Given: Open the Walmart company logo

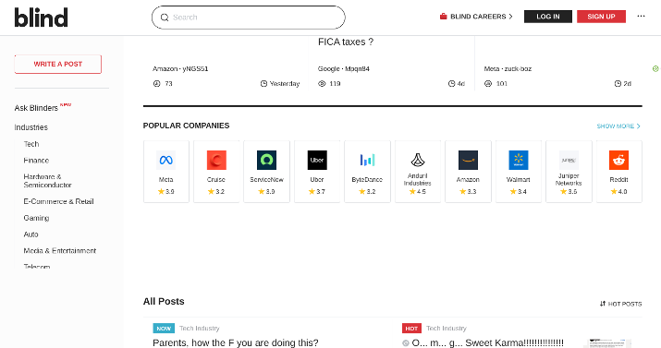Looking at the screenshot, I should coord(518,160).
